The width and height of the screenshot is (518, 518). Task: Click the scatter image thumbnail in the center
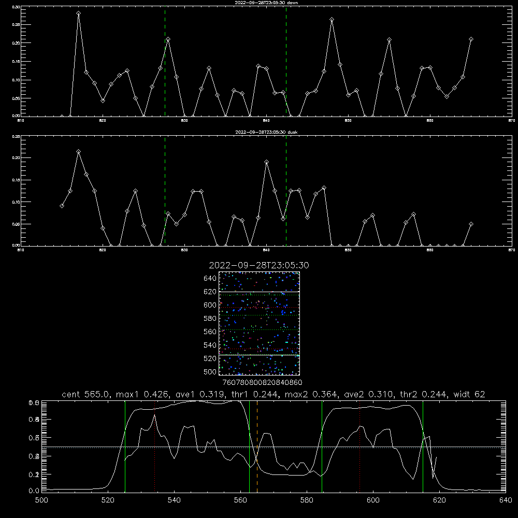point(259,323)
